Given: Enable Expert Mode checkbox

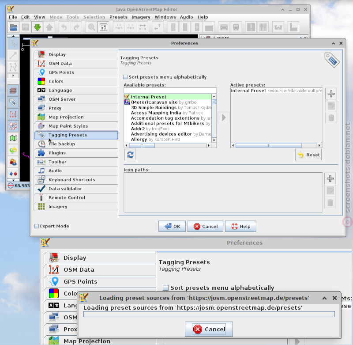Looking at the screenshot, I should point(37,226).
